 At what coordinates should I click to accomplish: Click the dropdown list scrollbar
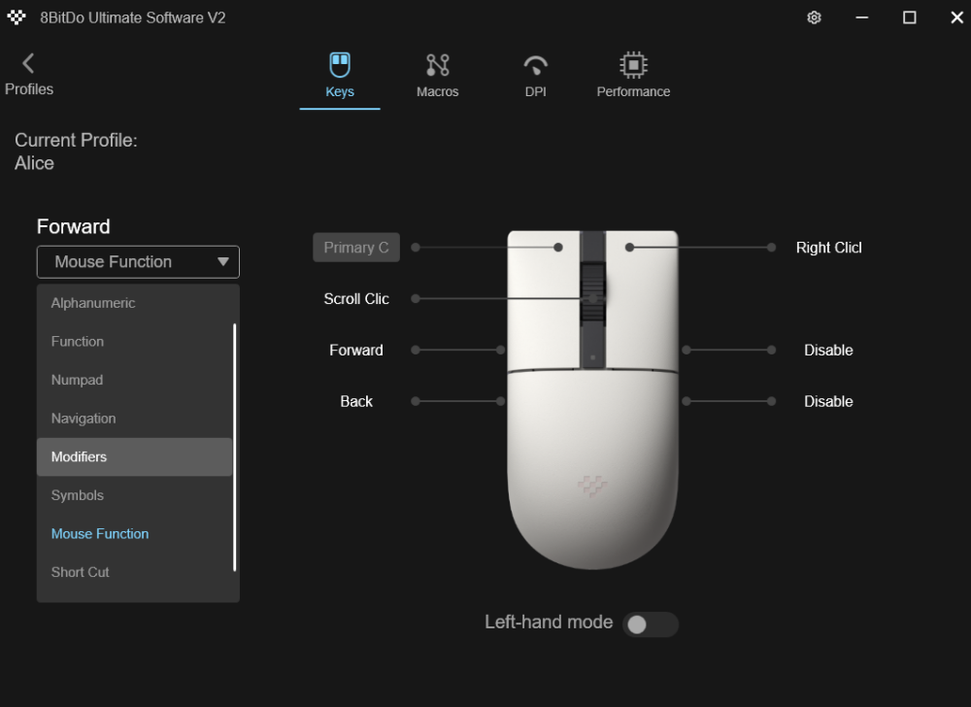[x=235, y=447]
